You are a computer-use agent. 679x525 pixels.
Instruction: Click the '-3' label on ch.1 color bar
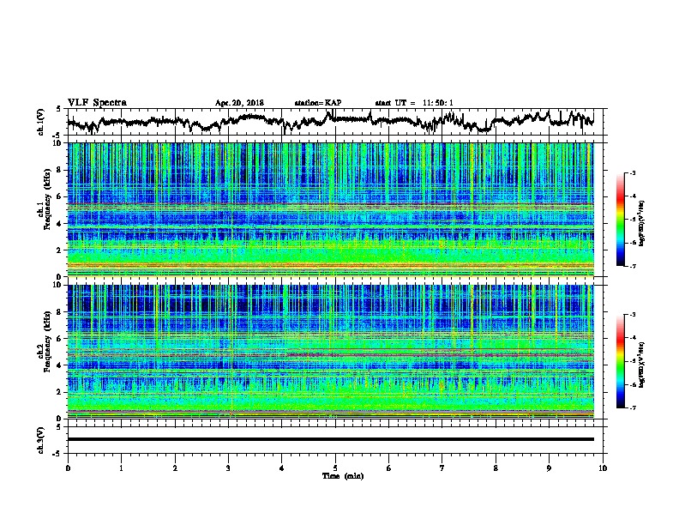633,172
